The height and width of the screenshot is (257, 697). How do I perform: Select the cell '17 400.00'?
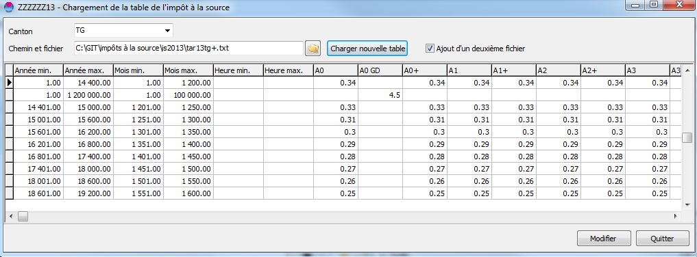tap(88, 157)
